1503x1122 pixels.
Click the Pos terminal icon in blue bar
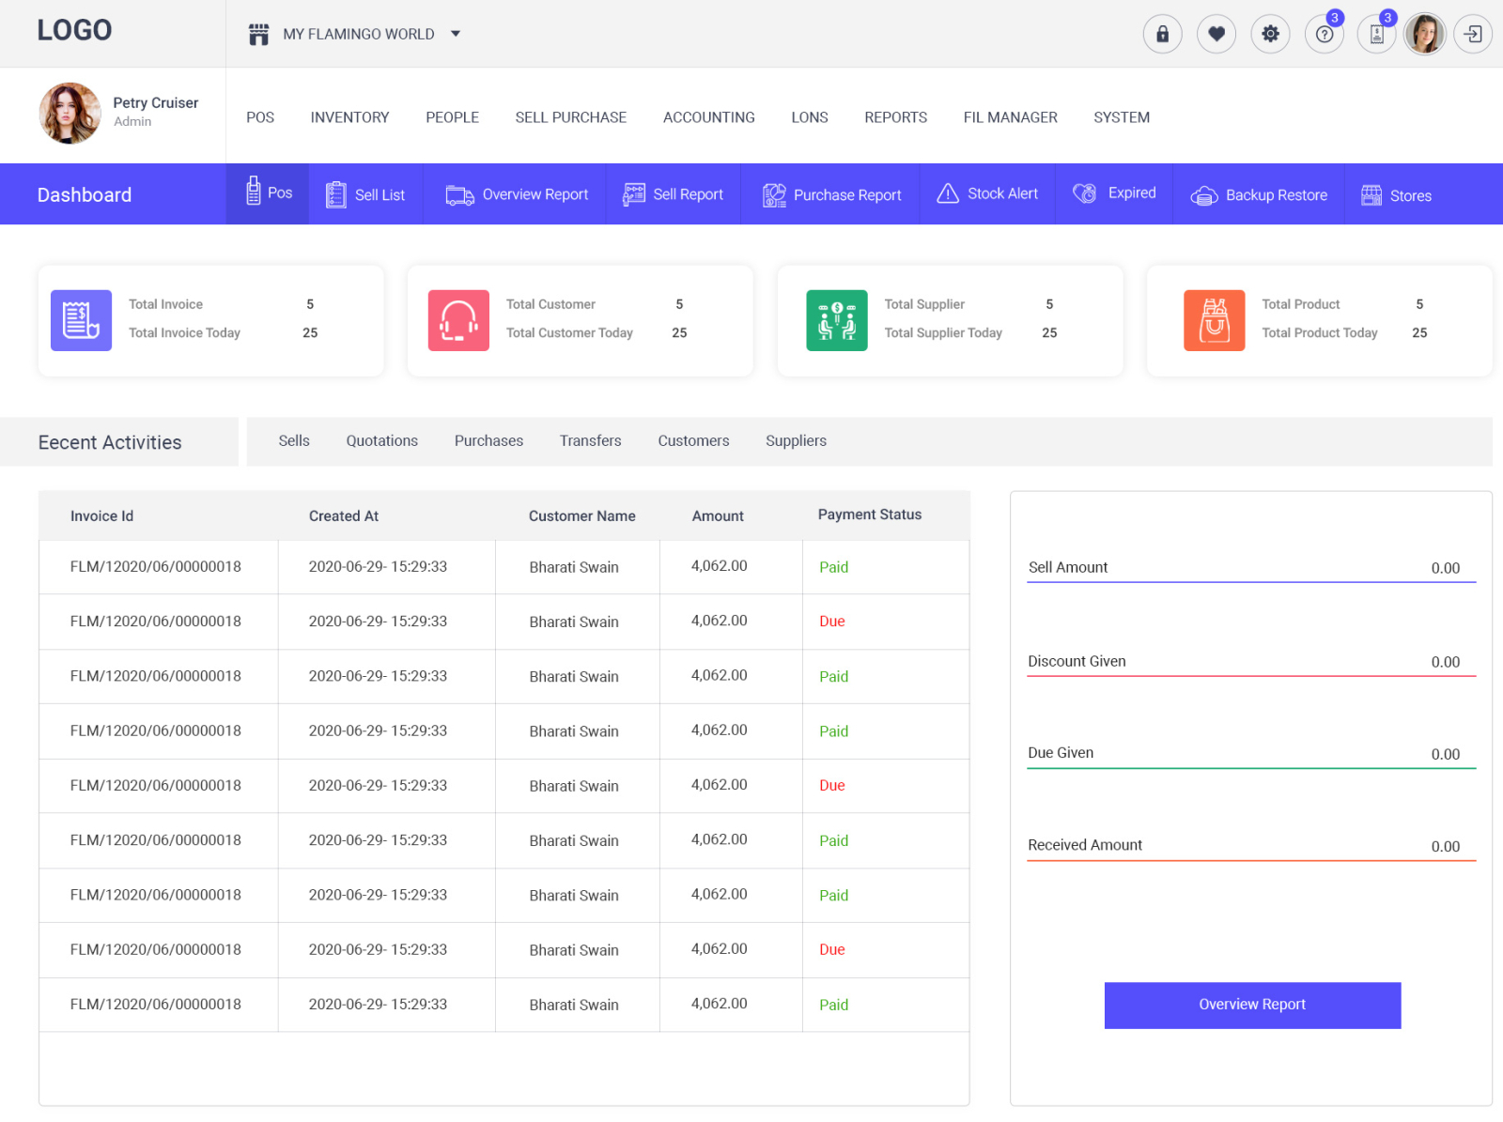[253, 191]
